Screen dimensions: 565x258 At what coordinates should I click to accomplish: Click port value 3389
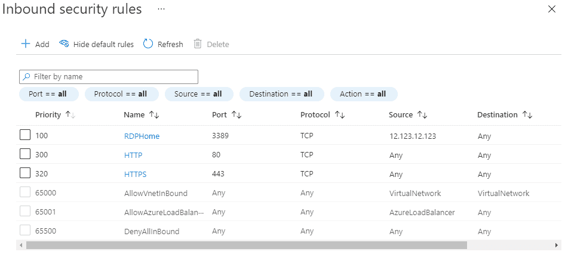point(220,135)
